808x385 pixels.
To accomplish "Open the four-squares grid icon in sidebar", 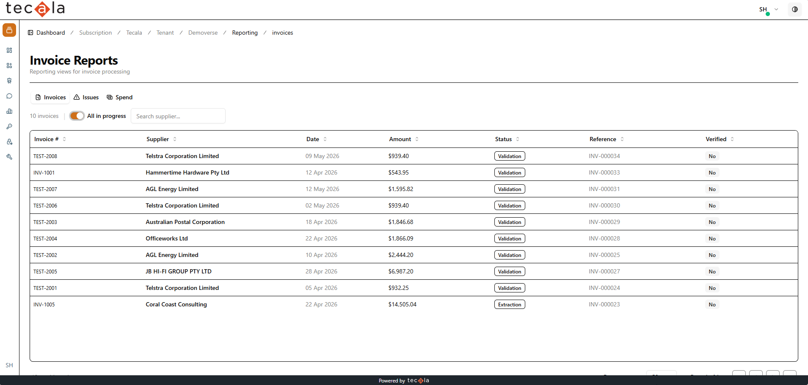I will [9, 50].
